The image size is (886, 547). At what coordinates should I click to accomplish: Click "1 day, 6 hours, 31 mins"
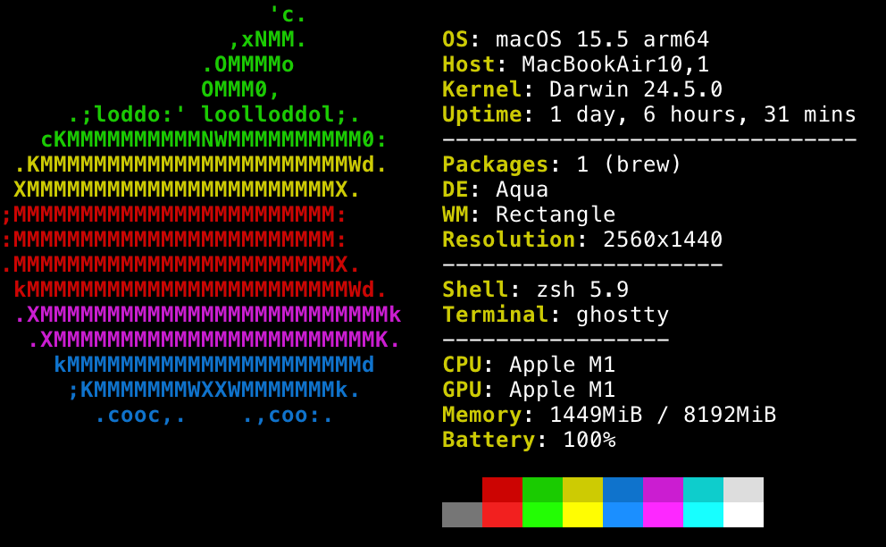[702, 114]
